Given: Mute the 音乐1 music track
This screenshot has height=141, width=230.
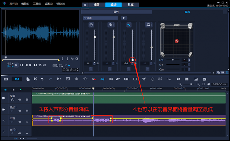Looking at the screenshot, I should [19, 133].
